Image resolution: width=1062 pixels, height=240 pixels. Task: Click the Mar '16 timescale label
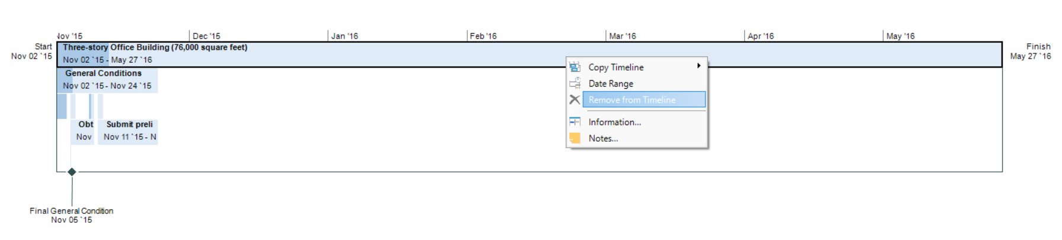pyautogui.click(x=622, y=36)
